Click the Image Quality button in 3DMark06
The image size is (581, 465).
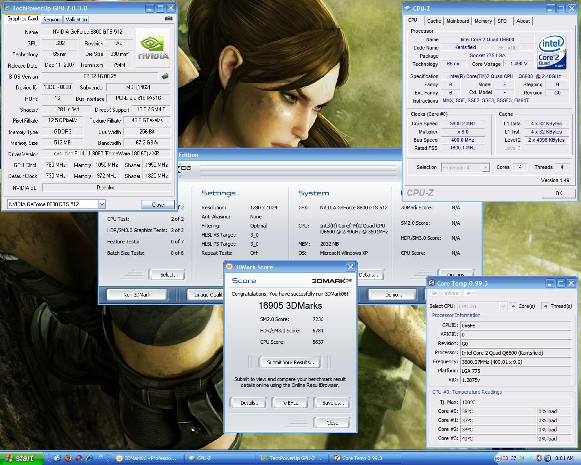pyautogui.click(x=207, y=295)
